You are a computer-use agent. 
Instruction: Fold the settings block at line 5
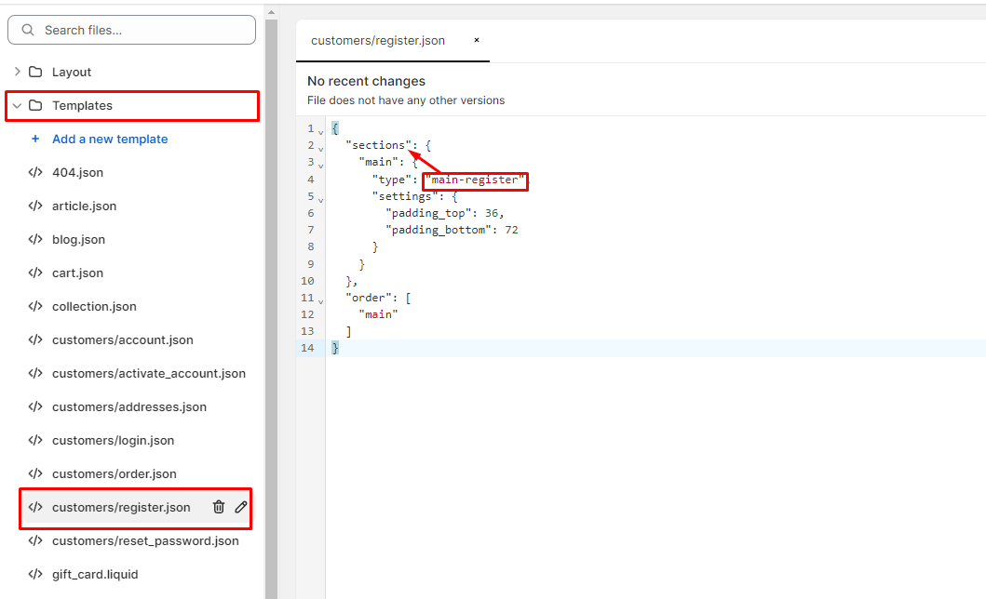click(x=320, y=200)
